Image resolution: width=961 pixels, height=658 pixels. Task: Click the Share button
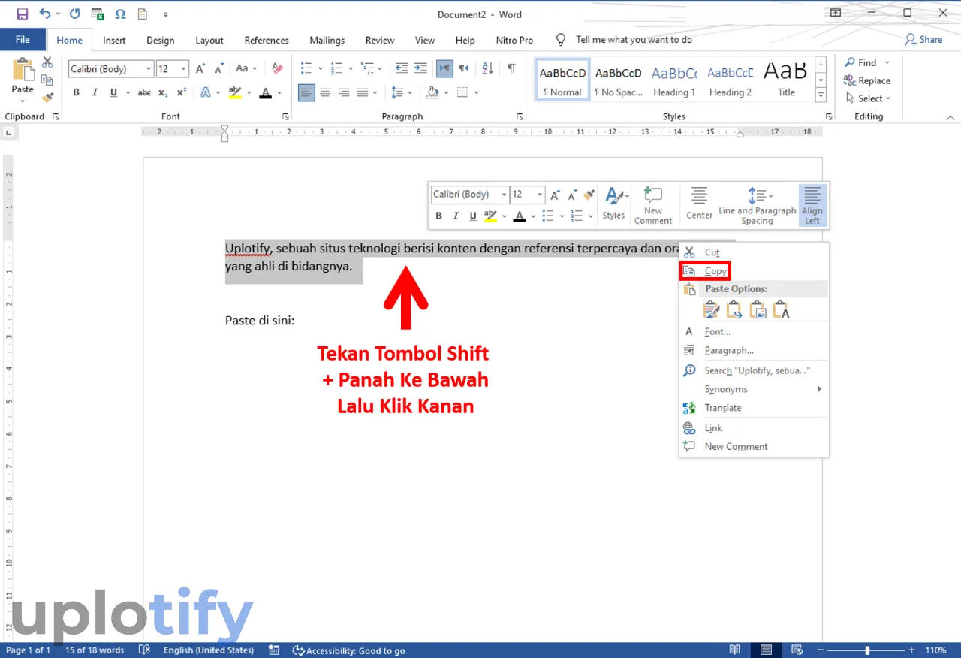[x=923, y=40]
